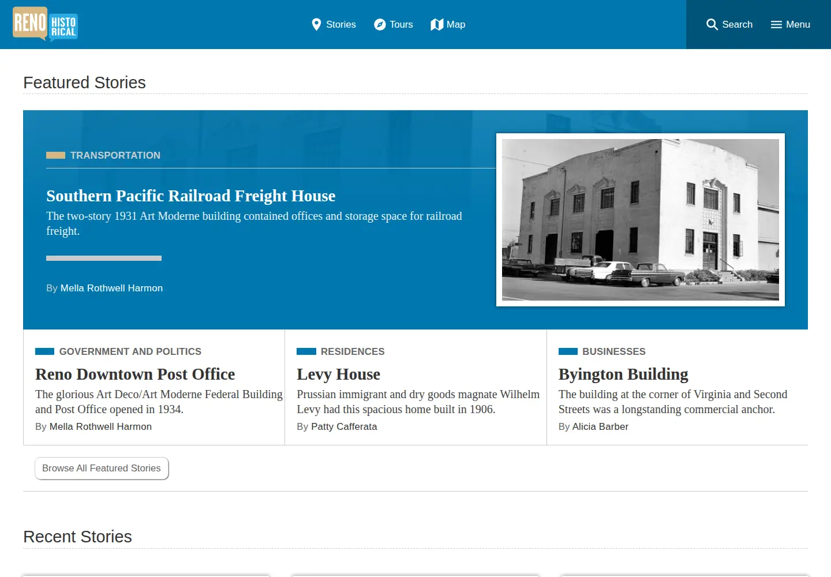The image size is (831, 577).
Task: Click the Stories map pin icon
Action: click(316, 24)
